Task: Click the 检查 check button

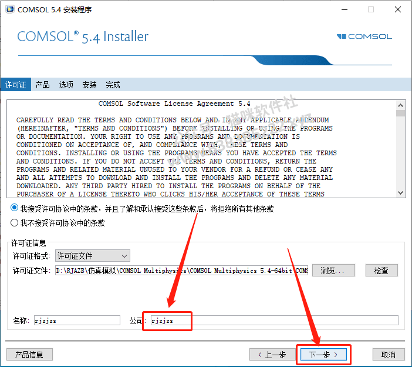Action: (381, 271)
